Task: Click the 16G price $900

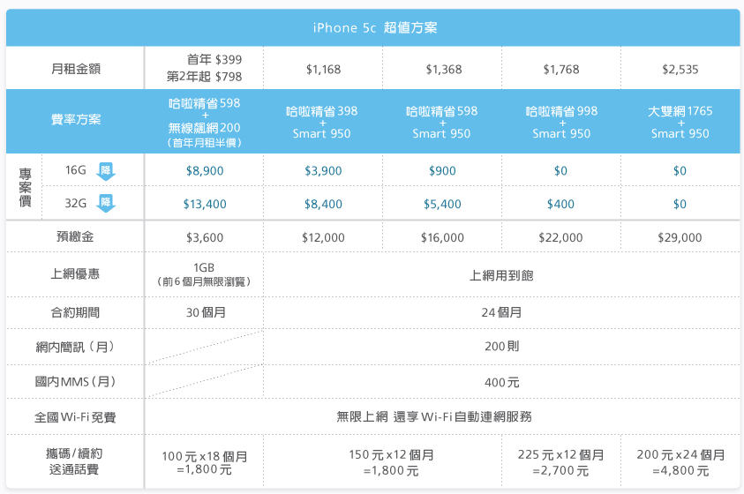Action: 442,170
